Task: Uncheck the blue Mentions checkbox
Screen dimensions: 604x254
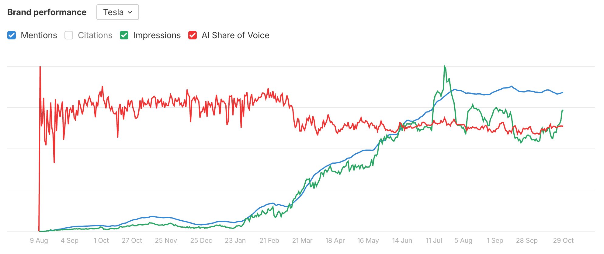Action: click(x=12, y=35)
